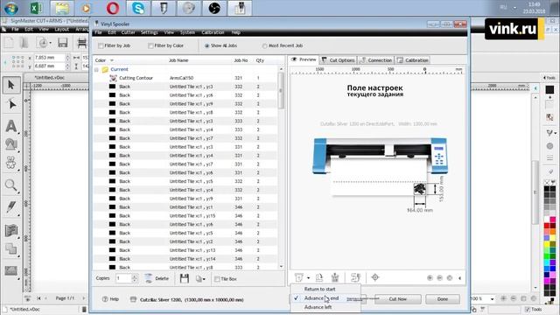Open the Settings menu in Vinyl Spooler
Viewport: 560px width, 315px height.
150,32
